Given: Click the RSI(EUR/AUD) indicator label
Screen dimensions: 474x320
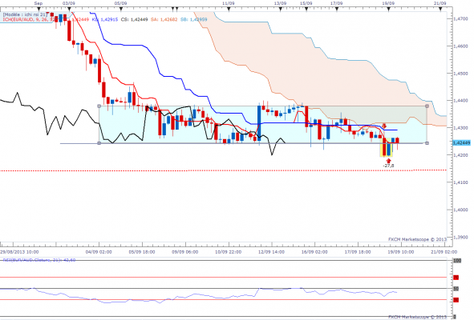Looking at the screenshot, I should (x=39, y=260).
